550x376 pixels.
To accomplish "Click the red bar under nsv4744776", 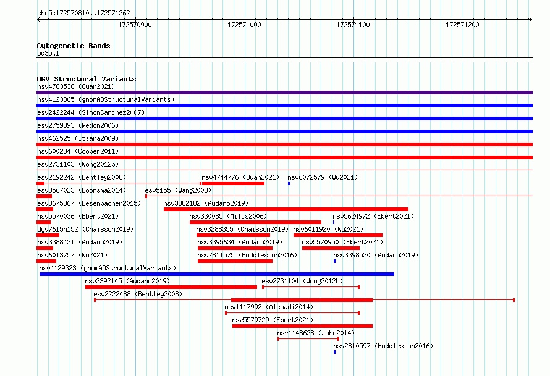I will (x=233, y=183).
